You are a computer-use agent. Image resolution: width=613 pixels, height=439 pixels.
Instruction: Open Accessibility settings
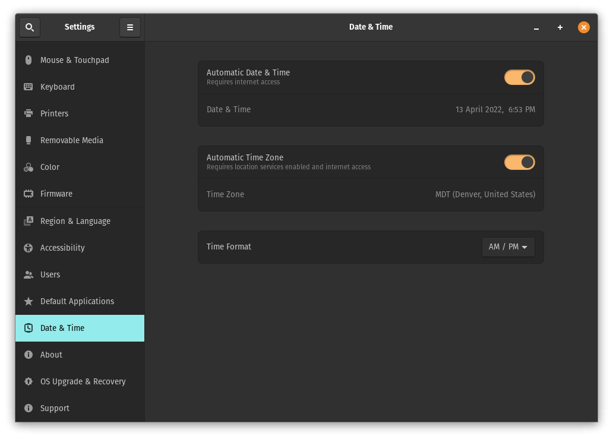pos(80,248)
